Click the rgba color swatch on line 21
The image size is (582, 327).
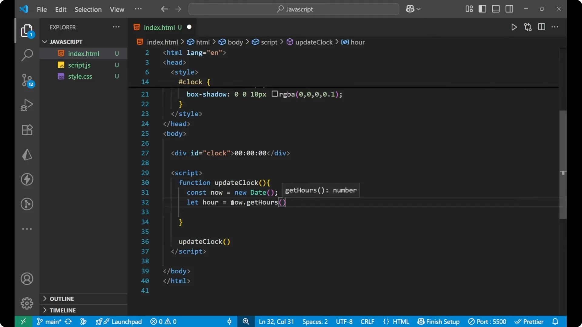coord(274,94)
